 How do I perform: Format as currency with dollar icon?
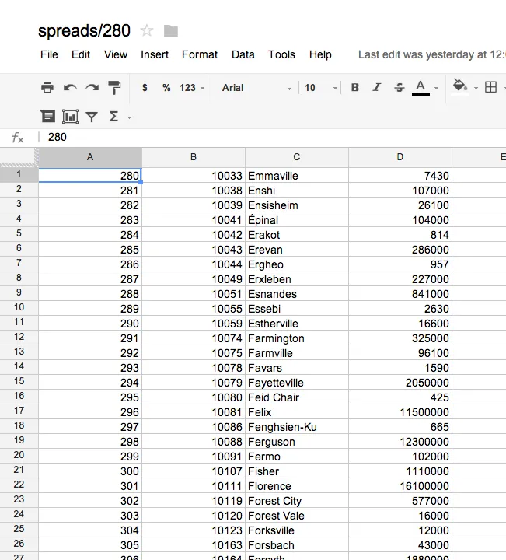coord(145,87)
